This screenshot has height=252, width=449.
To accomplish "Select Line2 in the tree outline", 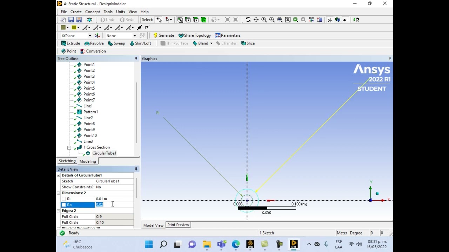I will point(88,118).
